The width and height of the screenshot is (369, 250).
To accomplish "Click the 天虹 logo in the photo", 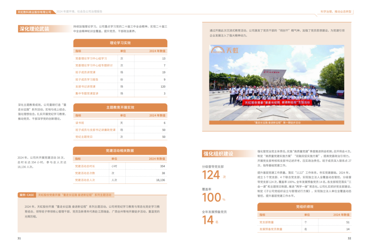I will tap(224, 50).
